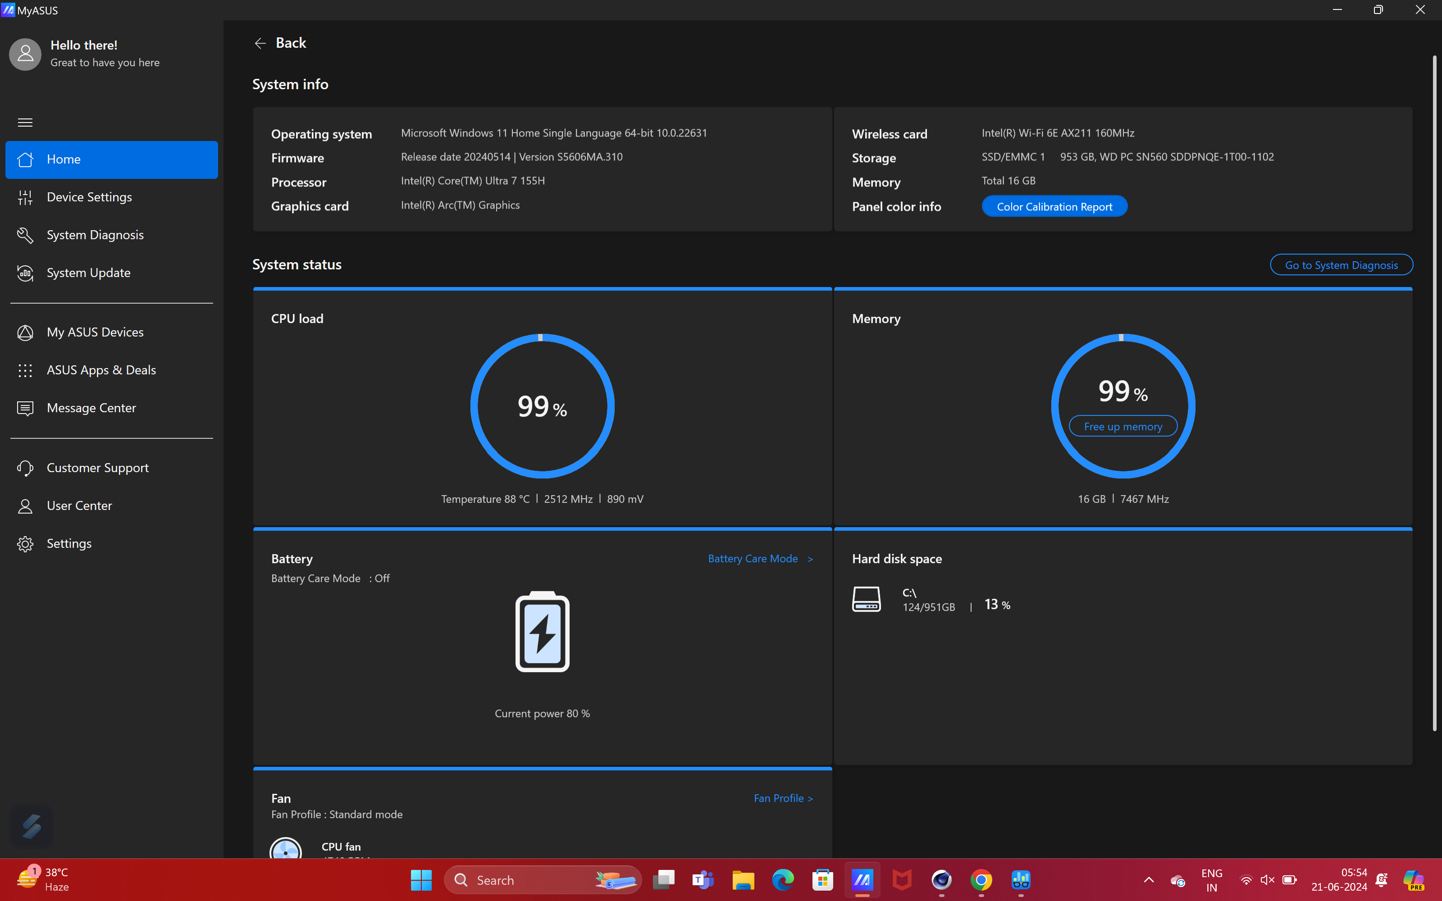Click the CPU load circular gauge
This screenshot has width=1442, height=901.
click(542, 406)
